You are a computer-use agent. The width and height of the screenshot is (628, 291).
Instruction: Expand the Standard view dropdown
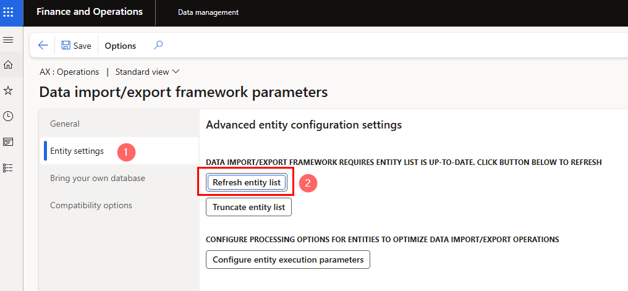148,72
